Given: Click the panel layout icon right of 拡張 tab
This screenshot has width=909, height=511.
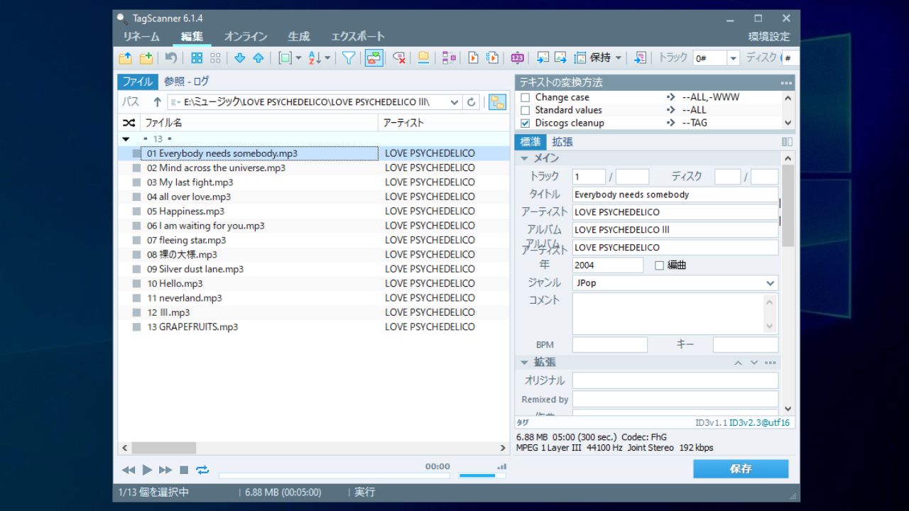Looking at the screenshot, I should [x=787, y=142].
